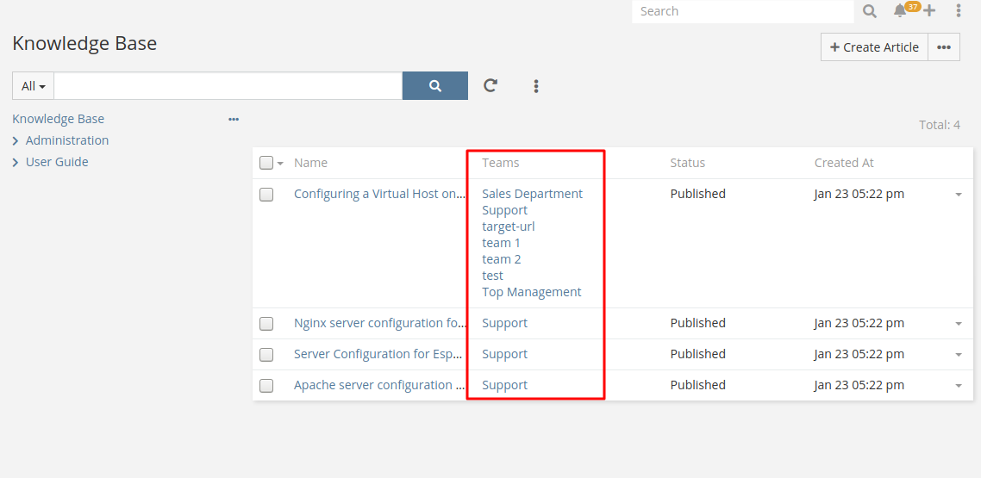Sort list by Name column header
The width and height of the screenshot is (981, 478).
[x=310, y=163]
